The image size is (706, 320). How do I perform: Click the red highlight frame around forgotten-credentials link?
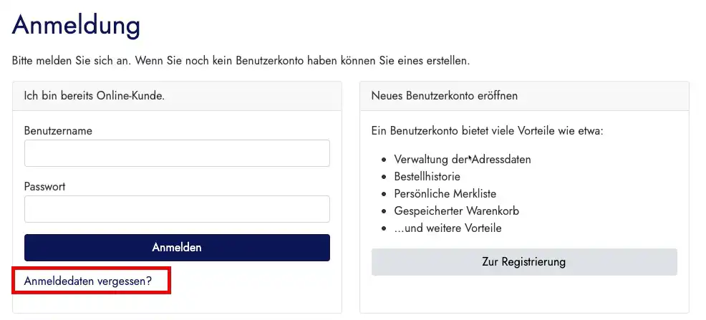click(92, 281)
